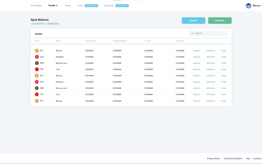Click Withdraw link in first Polkadot row

pyautogui.click(x=211, y=57)
